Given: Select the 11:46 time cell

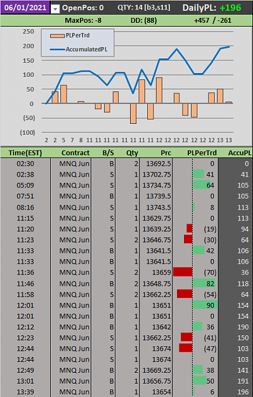Looking at the screenshot, I should tap(25, 283).
